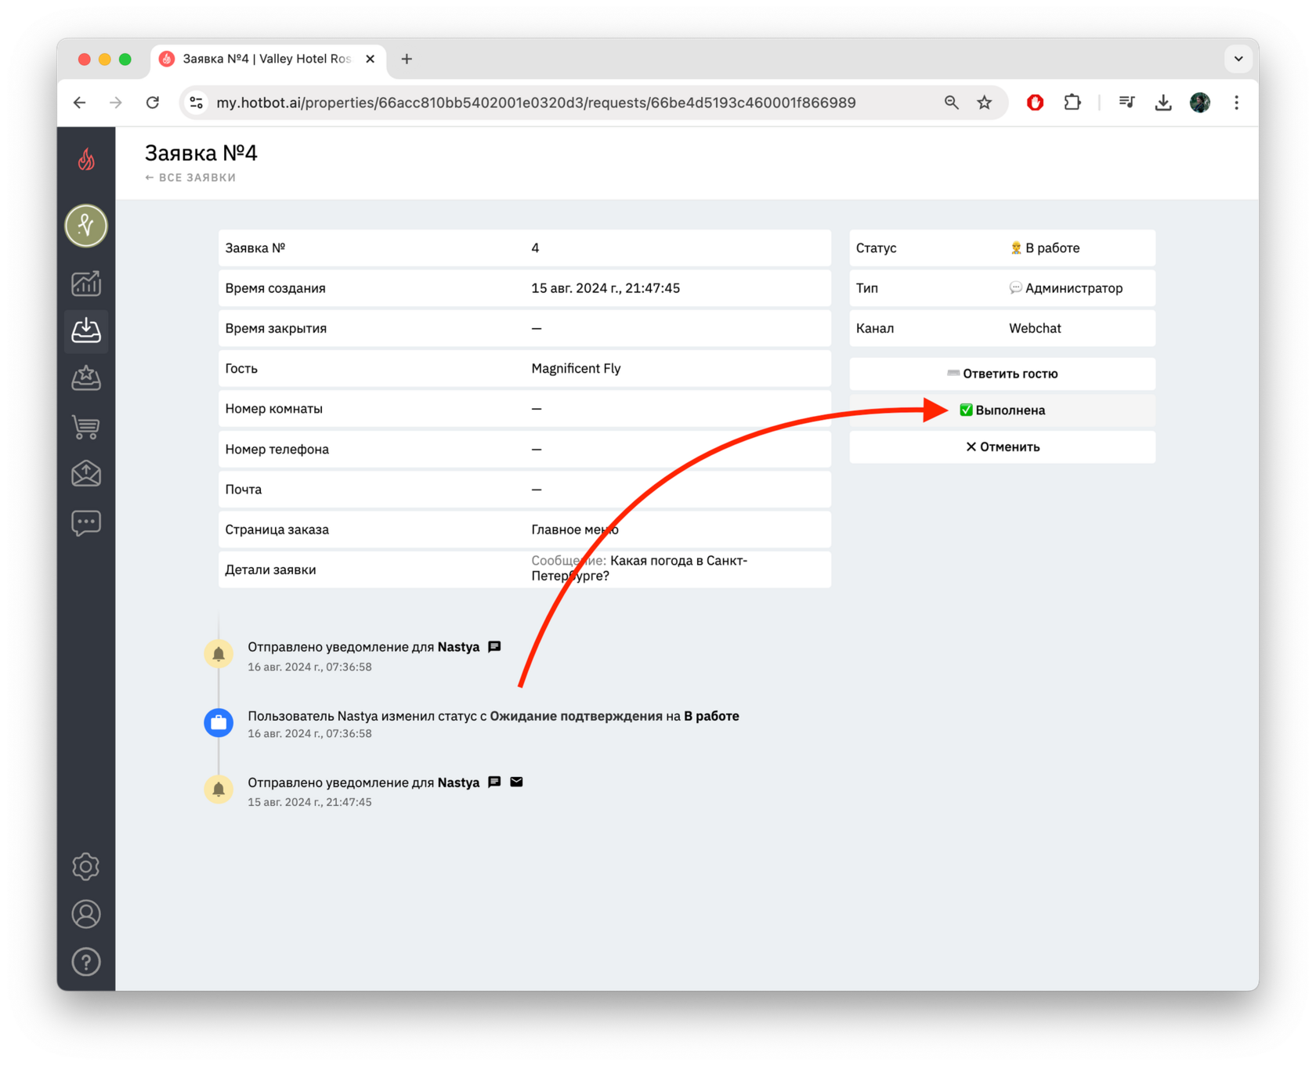Click the Заявка №4 page heading
1316x1066 pixels.
(x=201, y=153)
